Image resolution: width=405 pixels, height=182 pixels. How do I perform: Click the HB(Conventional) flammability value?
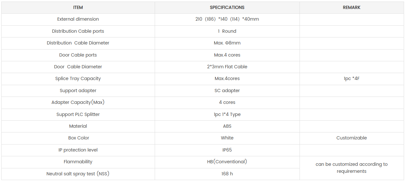227,162
